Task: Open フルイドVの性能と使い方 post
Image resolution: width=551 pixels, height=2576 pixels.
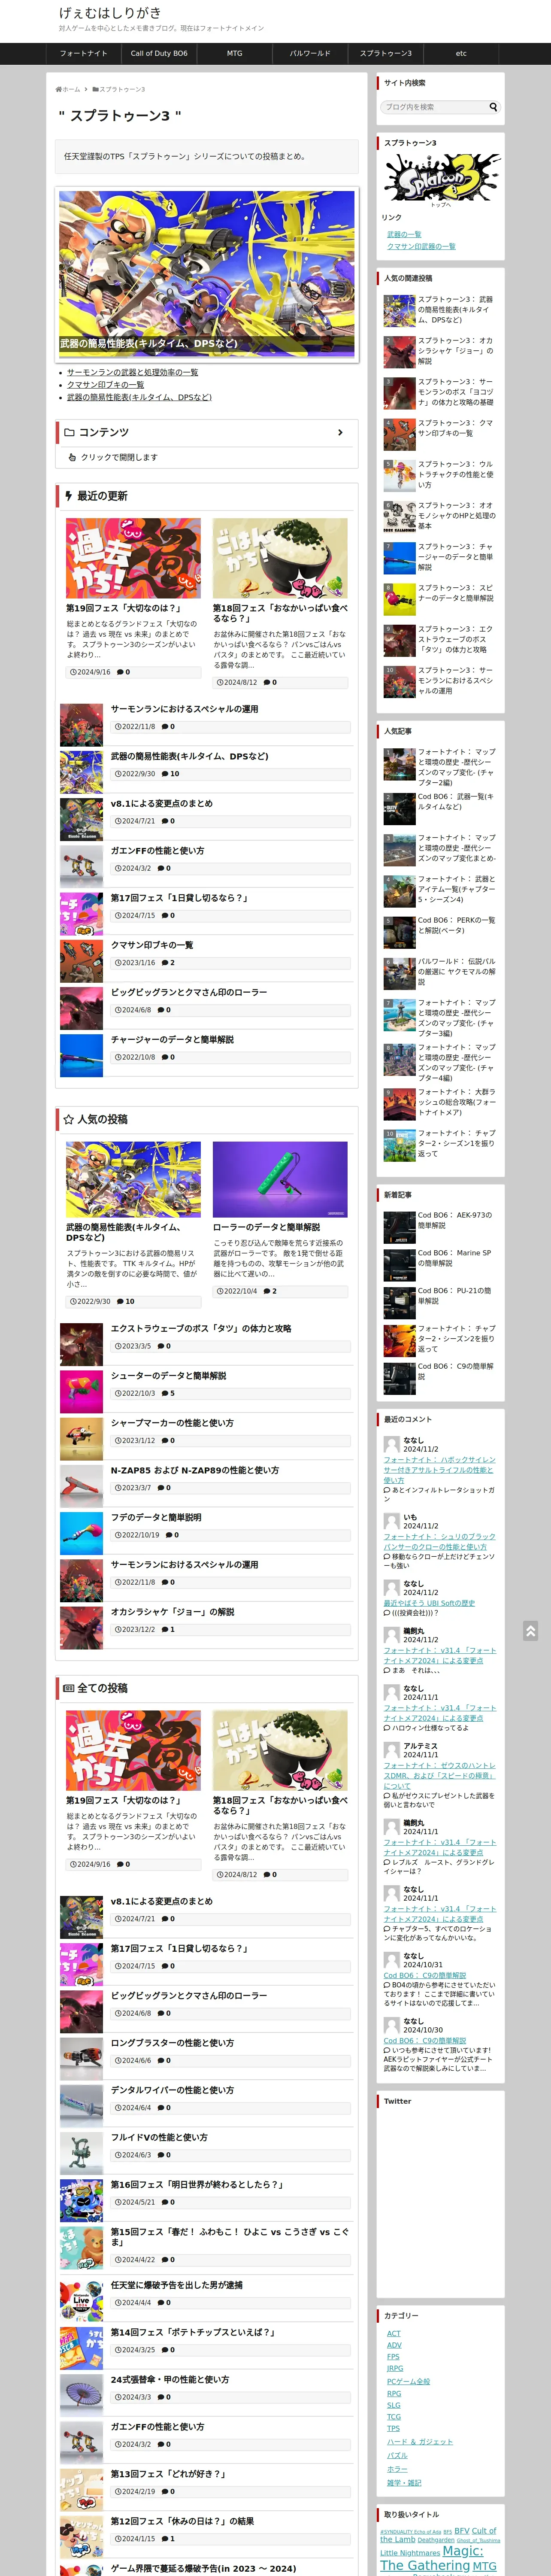Action: 159,2137
